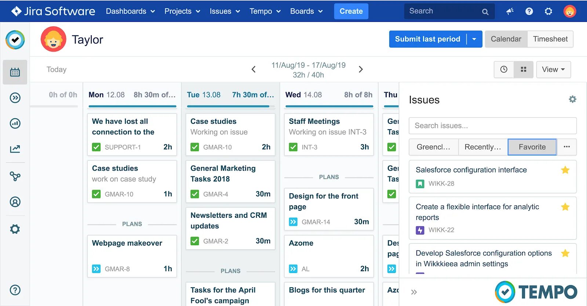Expand the Tempo menu

pyautogui.click(x=265, y=11)
